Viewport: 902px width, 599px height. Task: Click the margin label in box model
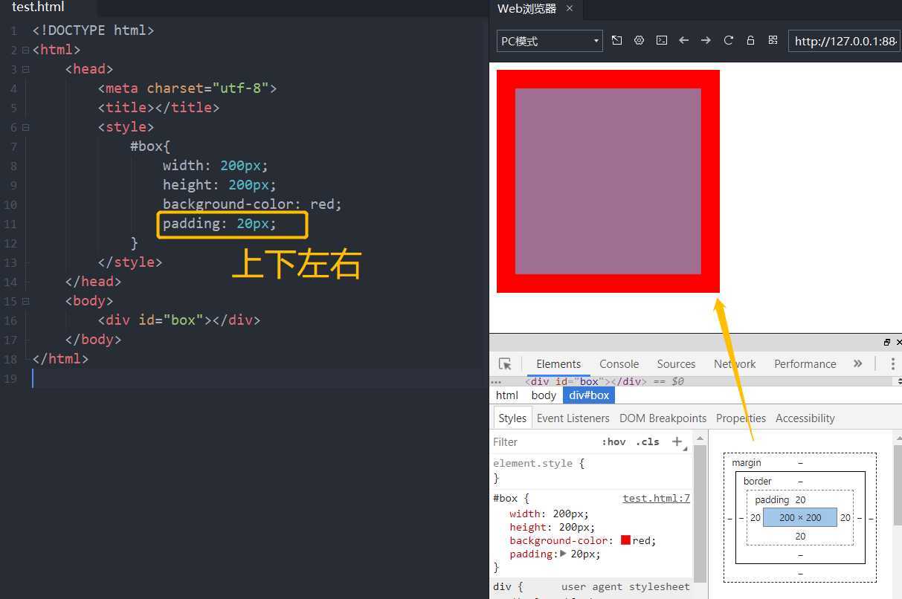coord(746,462)
